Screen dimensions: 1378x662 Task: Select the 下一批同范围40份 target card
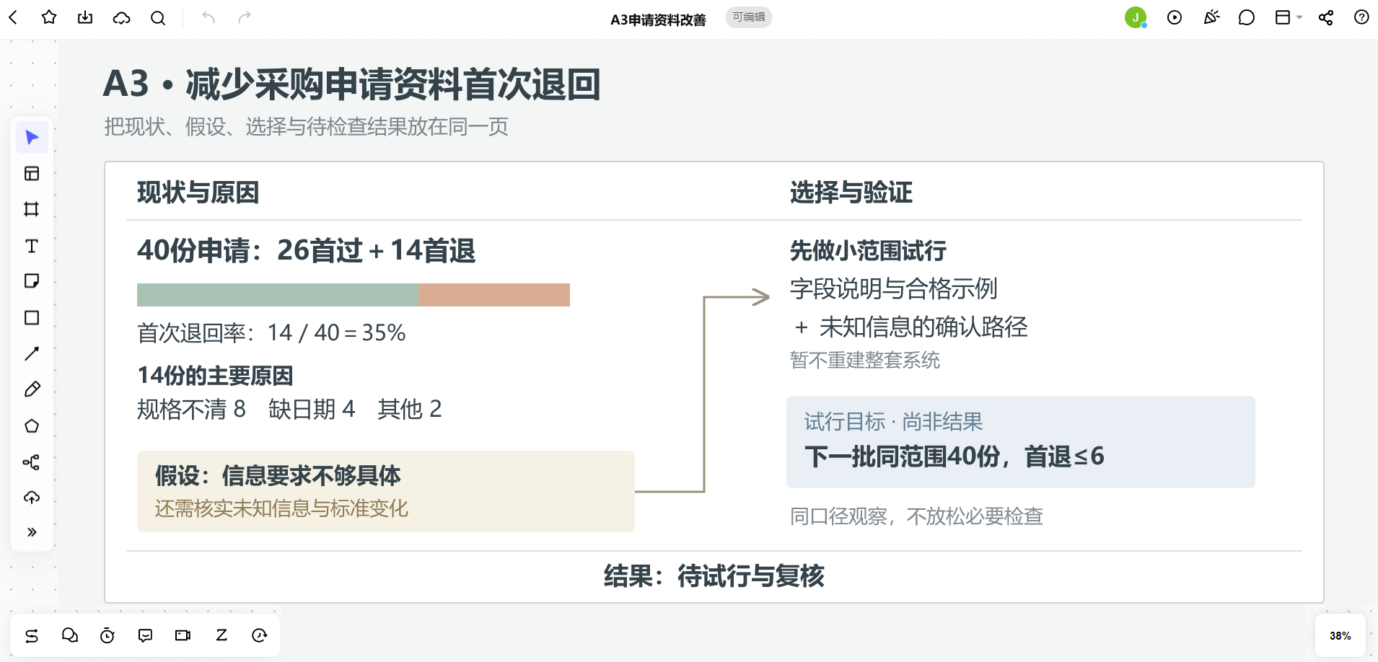1021,442
